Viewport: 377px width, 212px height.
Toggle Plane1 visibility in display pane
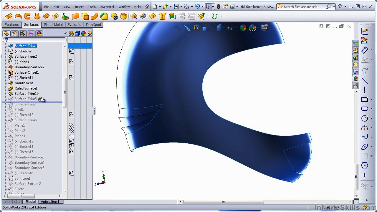point(71,125)
